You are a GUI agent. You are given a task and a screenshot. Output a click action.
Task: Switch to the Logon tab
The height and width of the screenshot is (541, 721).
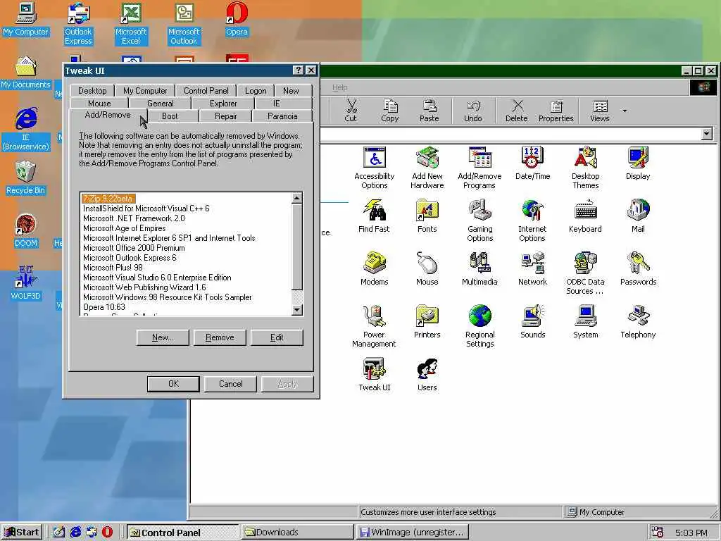256,91
